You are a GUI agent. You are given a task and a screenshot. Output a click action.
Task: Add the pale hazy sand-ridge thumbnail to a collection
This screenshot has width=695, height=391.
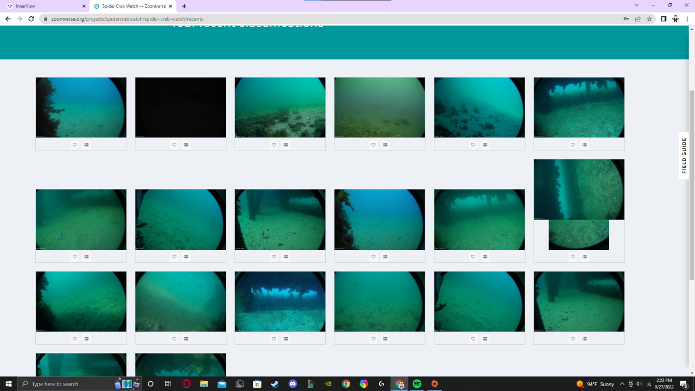[x=186, y=339]
